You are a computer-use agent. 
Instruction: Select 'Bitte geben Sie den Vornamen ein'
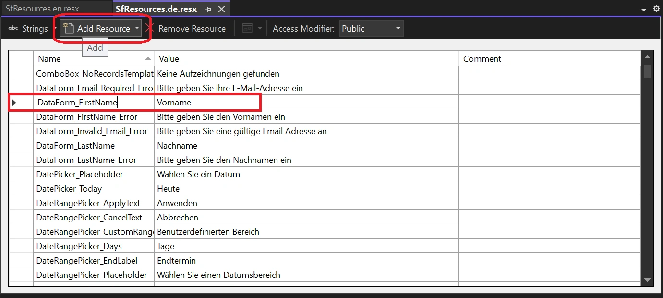(x=306, y=117)
